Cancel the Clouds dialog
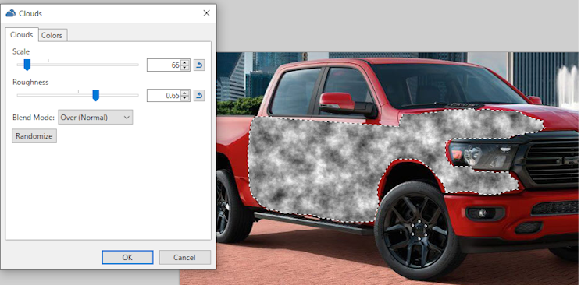Viewport: 581px width, 285px height. [185, 257]
